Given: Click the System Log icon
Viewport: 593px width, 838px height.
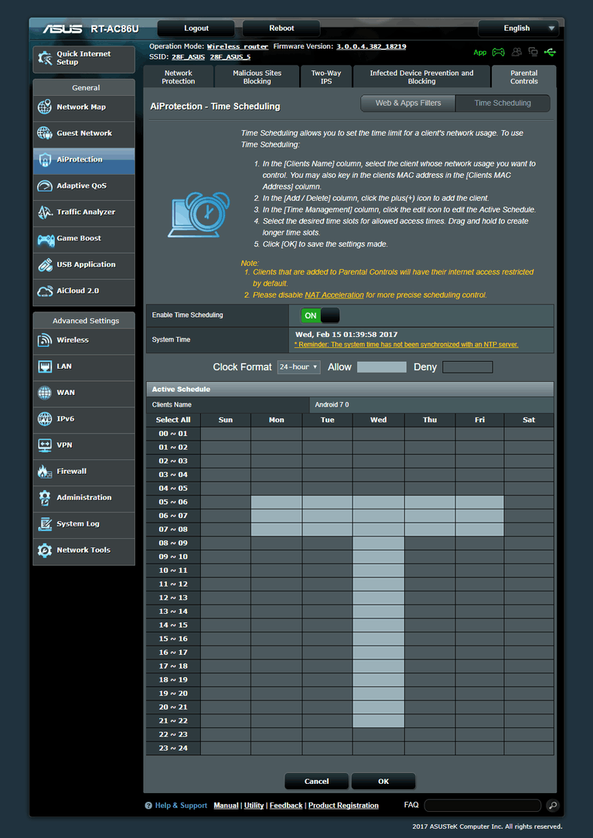Looking at the screenshot, I should coord(45,524).
